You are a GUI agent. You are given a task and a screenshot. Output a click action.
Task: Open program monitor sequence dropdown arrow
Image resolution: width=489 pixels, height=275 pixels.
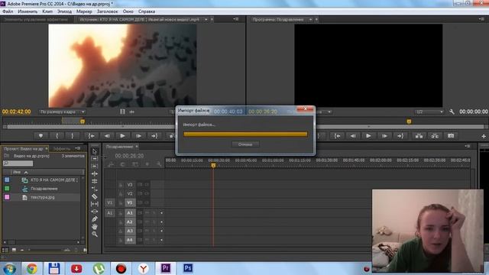coord(310,19)
